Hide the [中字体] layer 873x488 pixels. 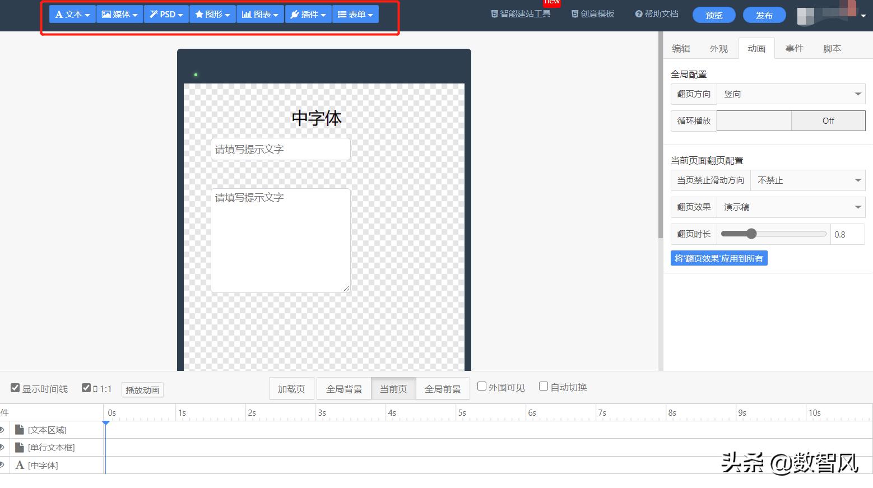point(3,465)
